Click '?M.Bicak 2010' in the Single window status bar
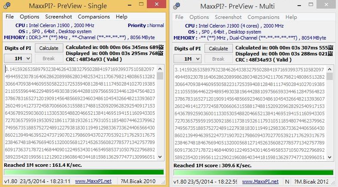Viewport: 338px width, 187px height. coord(138,181)
